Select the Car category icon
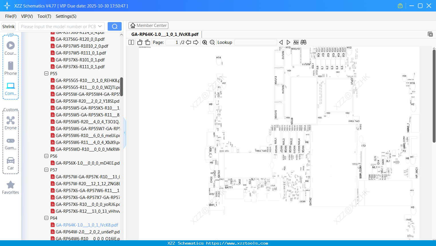The width and height of the screenshot is (436, 246). (x=11, y=163)
